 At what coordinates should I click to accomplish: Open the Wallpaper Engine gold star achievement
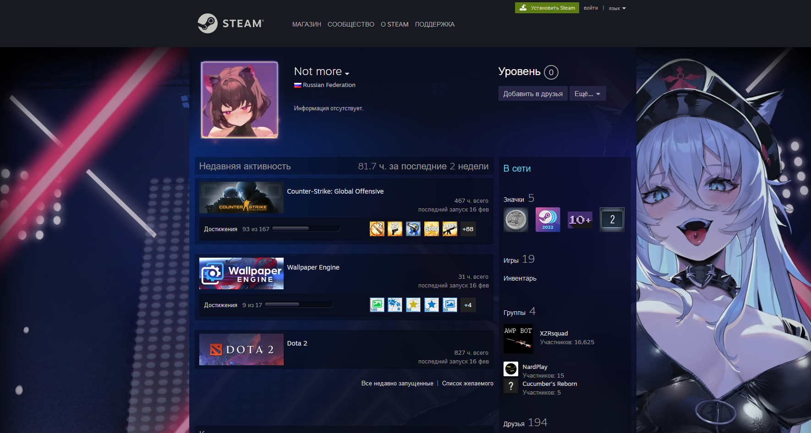pyautogui.click(x=413, y=305)
